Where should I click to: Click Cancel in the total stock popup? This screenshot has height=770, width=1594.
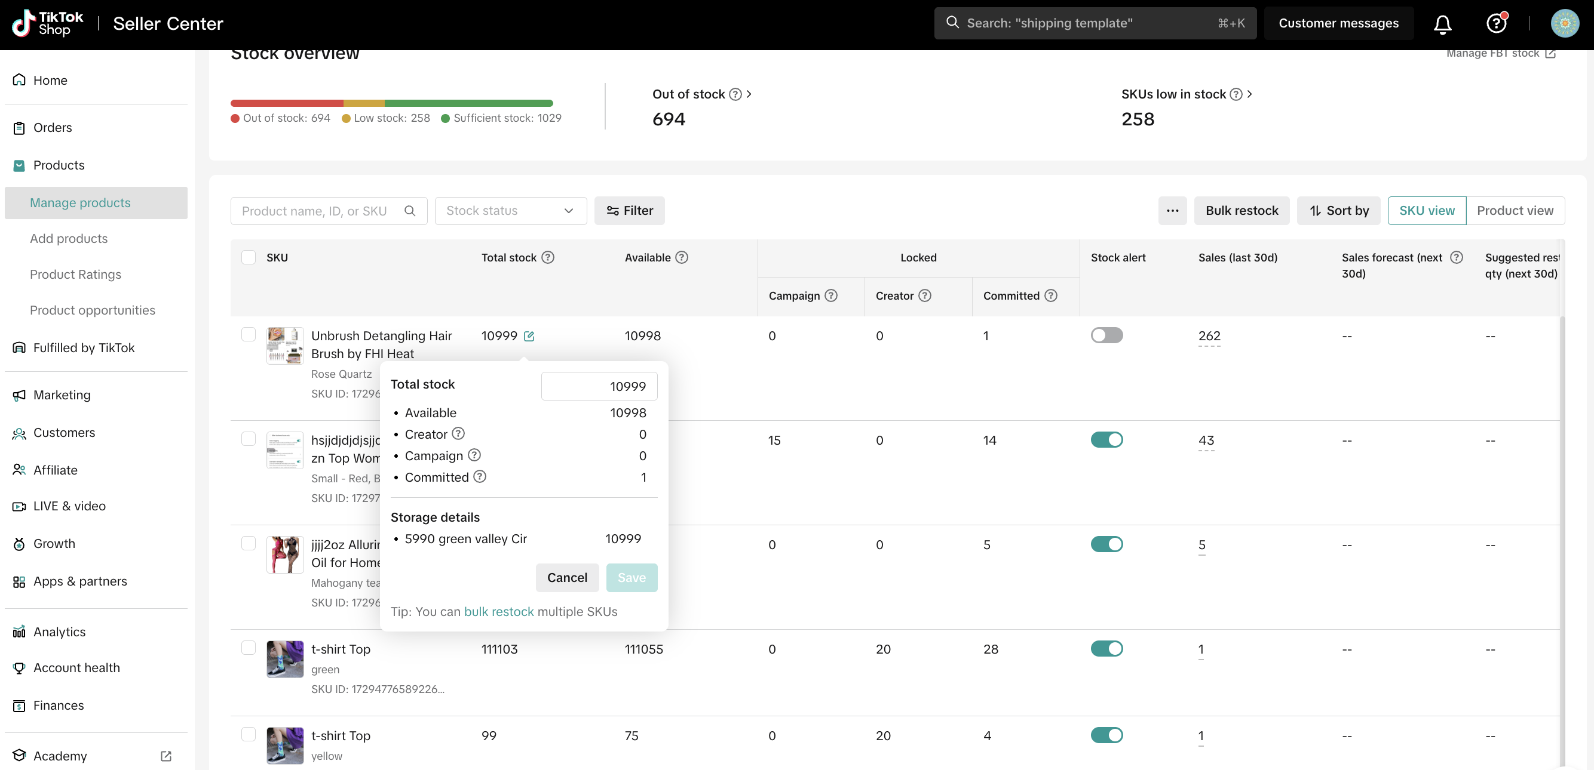[567, 577]
